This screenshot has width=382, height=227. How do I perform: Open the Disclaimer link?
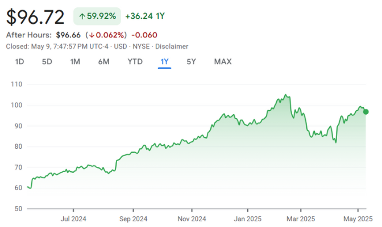[x=172, y=47]
